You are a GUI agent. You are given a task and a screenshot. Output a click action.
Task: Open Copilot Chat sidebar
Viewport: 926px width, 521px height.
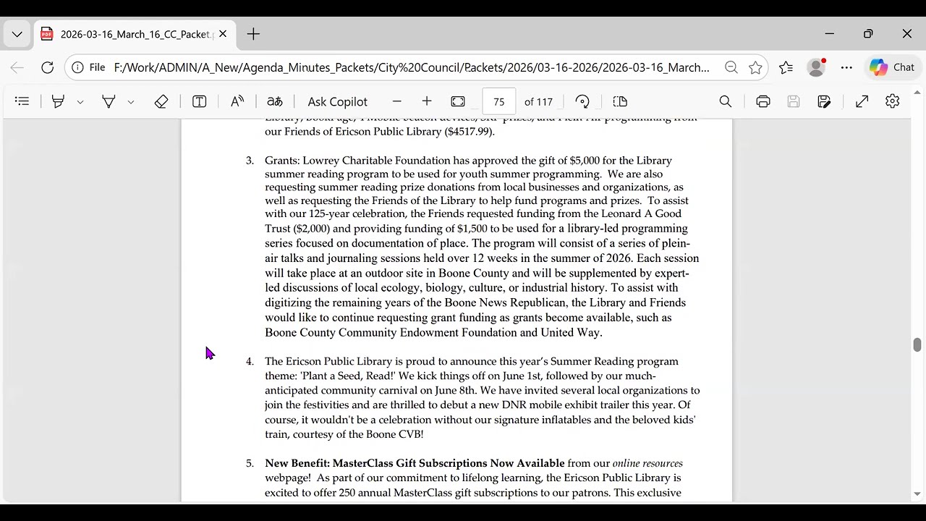coord(892,67)
